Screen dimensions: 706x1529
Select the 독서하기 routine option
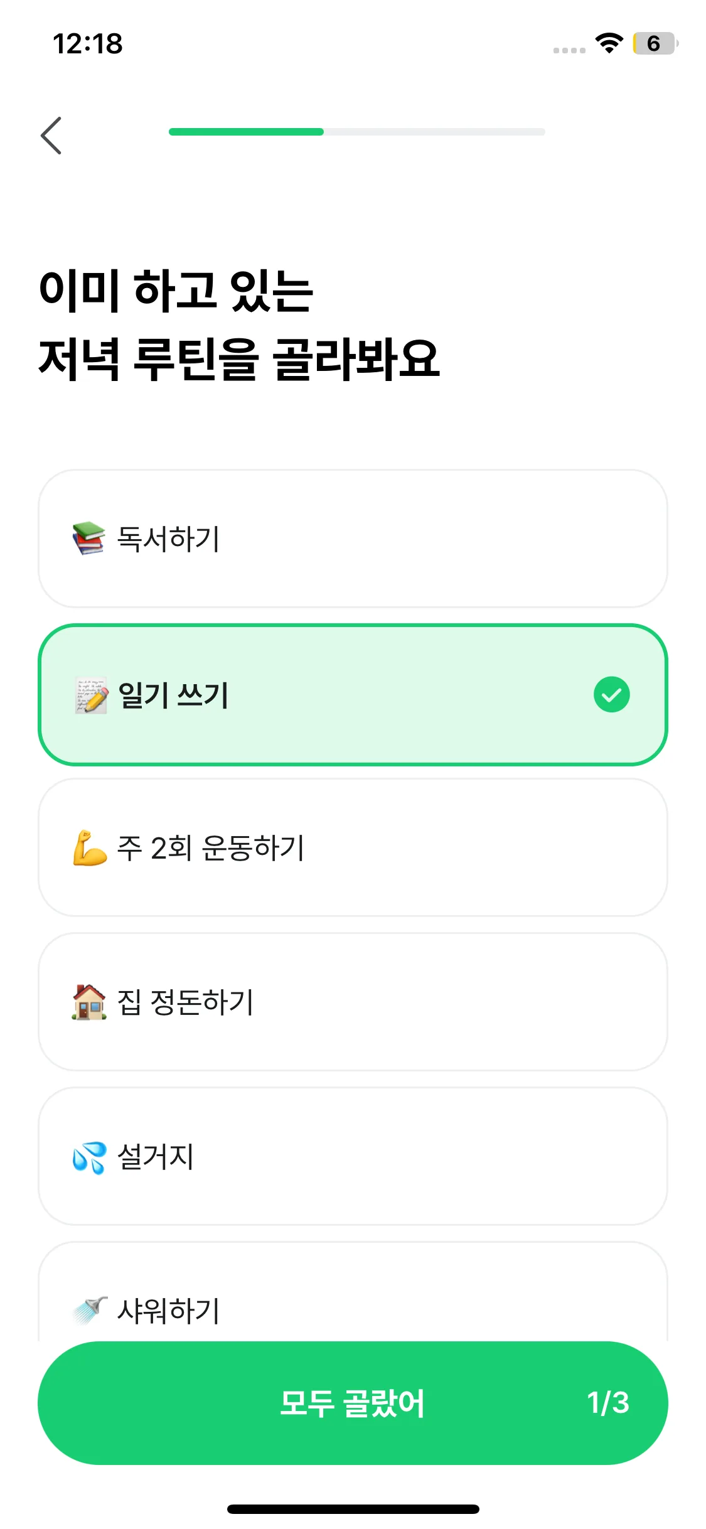pos(353,539)
